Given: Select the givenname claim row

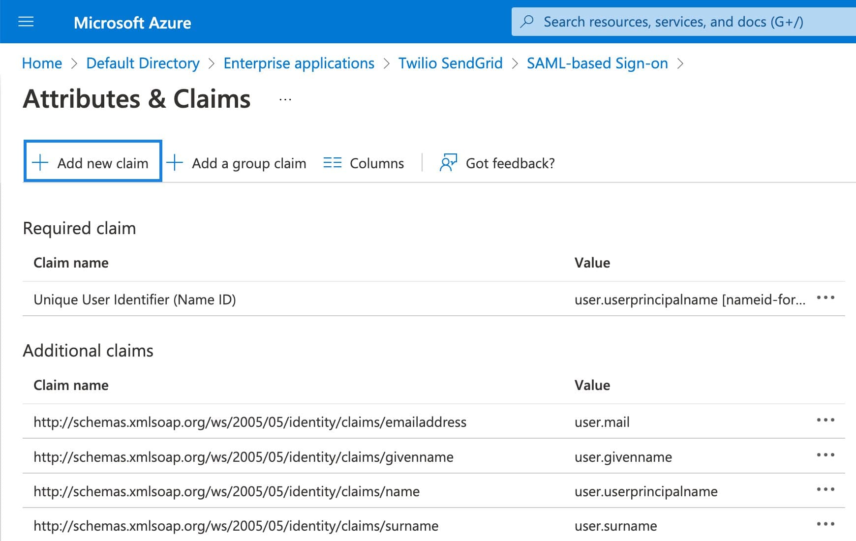Looking at the screenshot, I should [243, 457].
